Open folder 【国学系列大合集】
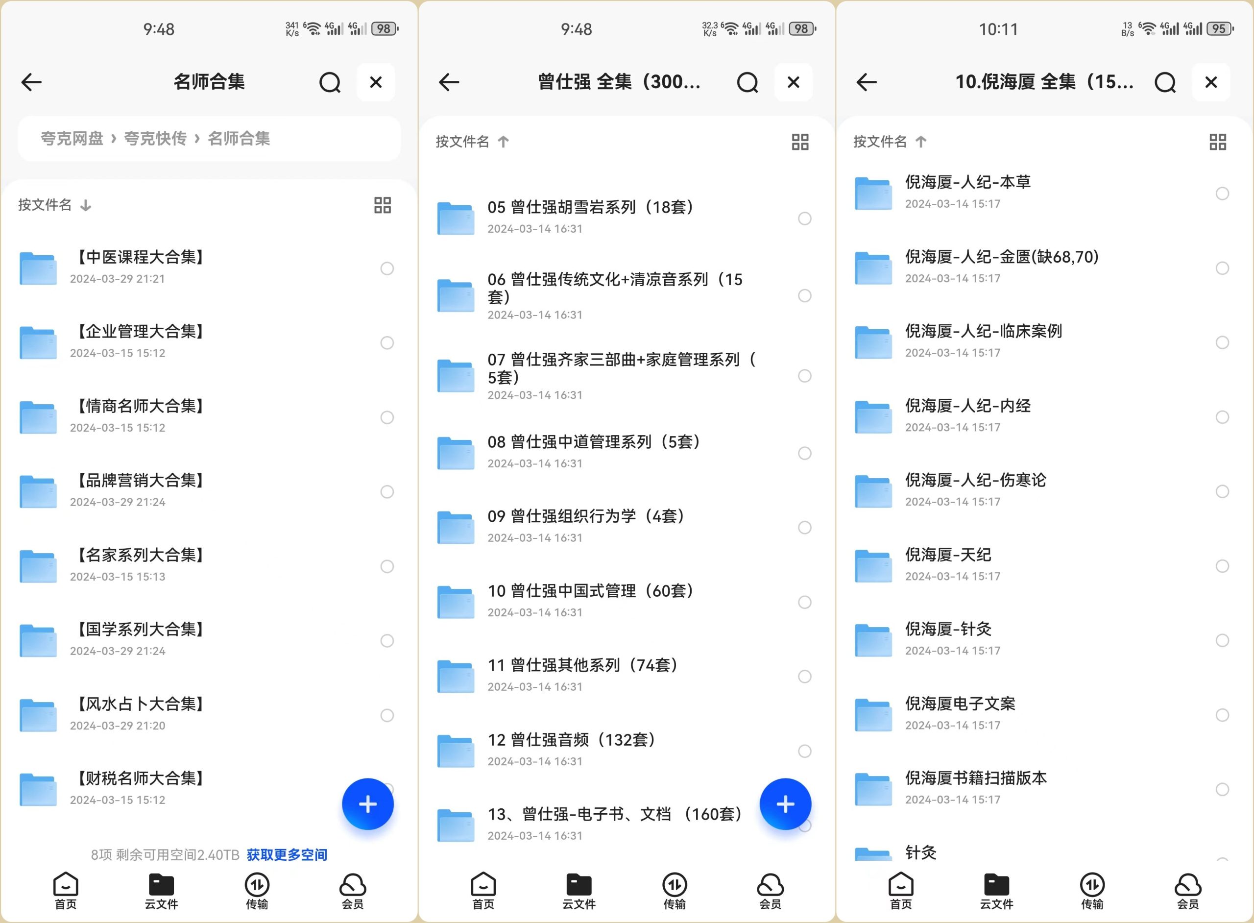1254x923 pixels. click(x=208, y=640)
